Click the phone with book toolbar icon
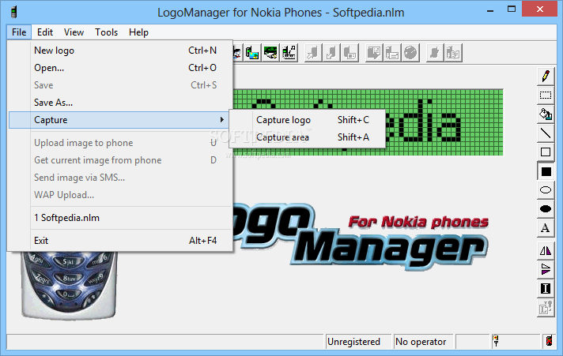The width and height of the screenshot is (563, 356). 453,53
